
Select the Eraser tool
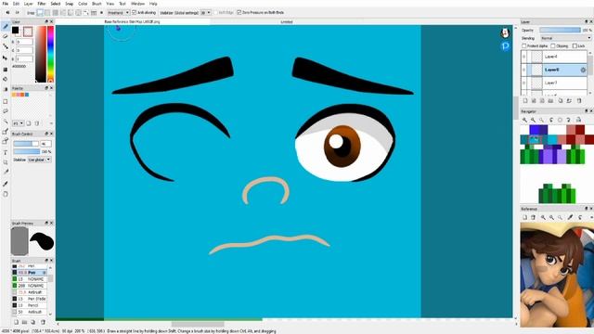tap(6, 36)
